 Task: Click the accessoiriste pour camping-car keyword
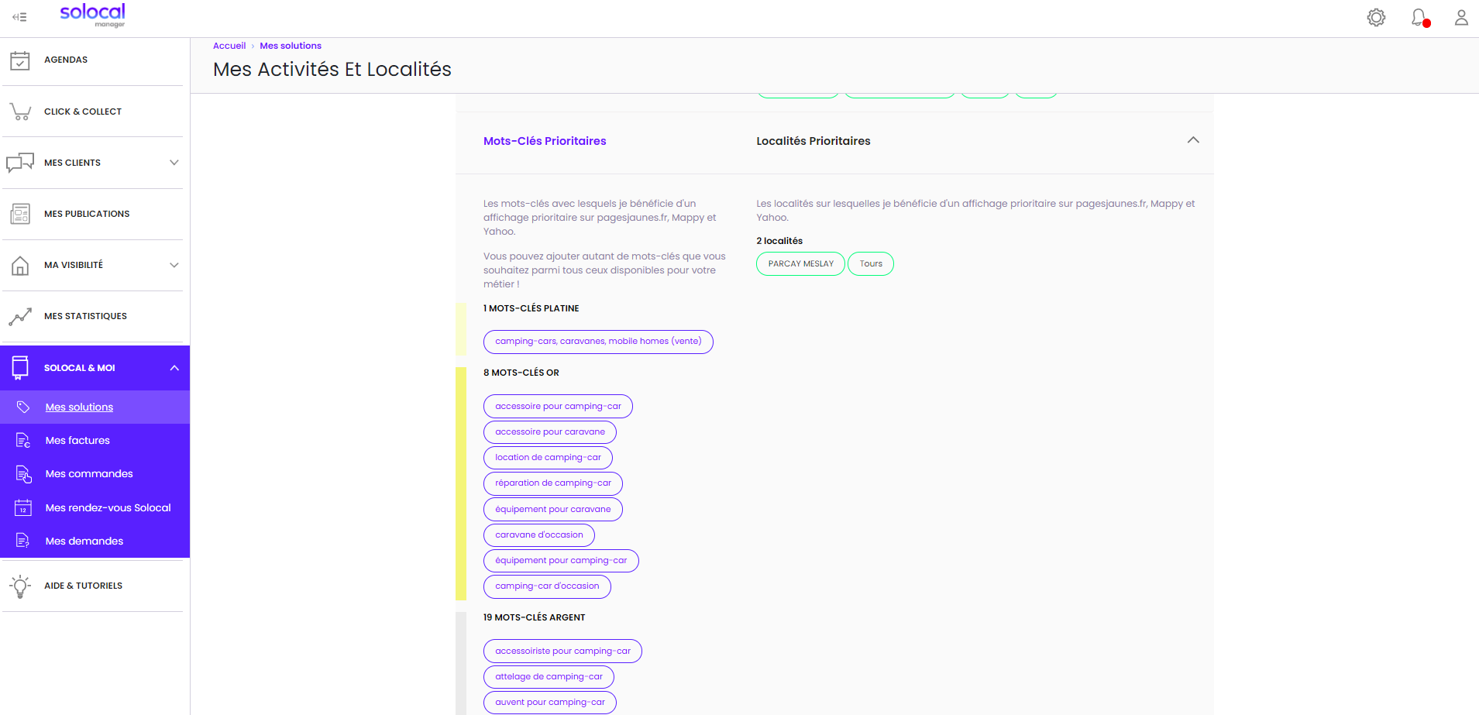point(562,651)
